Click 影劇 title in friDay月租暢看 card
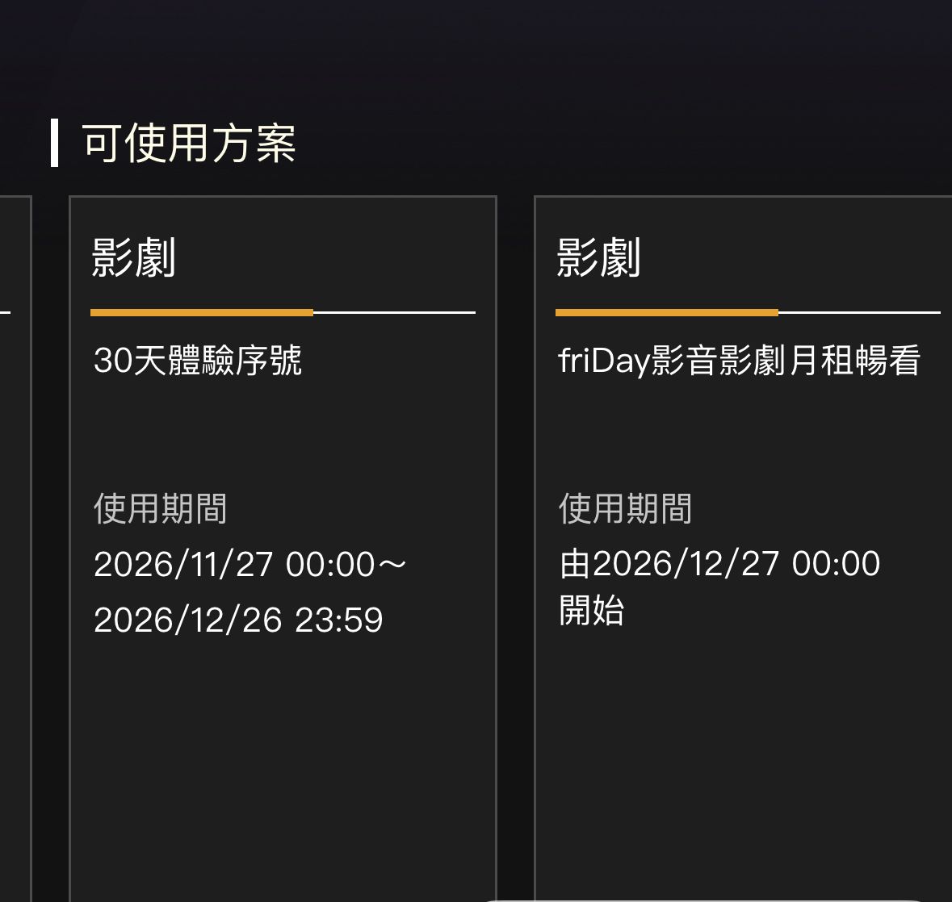This screenshot has width=952, height=902. click(x=598, y=258)
